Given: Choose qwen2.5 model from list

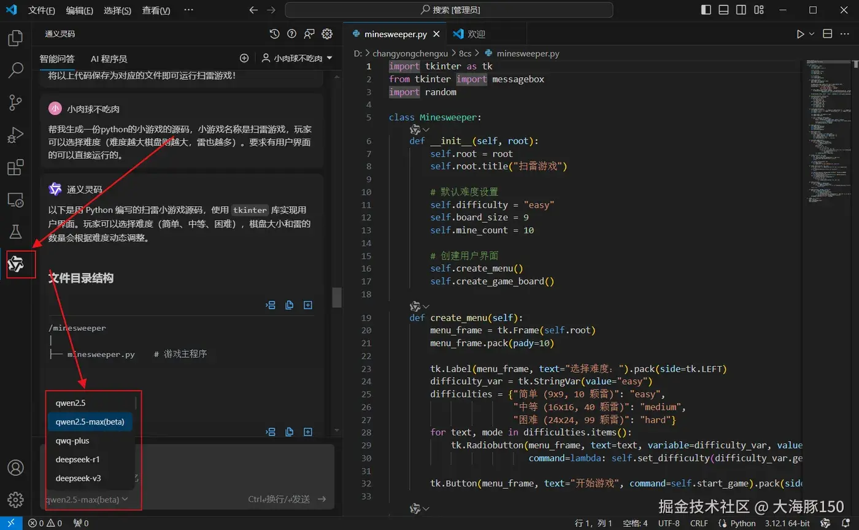Looking at the screenshot, I should click(x=91, y=403).
